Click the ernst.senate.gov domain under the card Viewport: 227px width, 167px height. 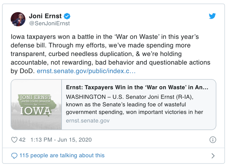tap(88, 120)
